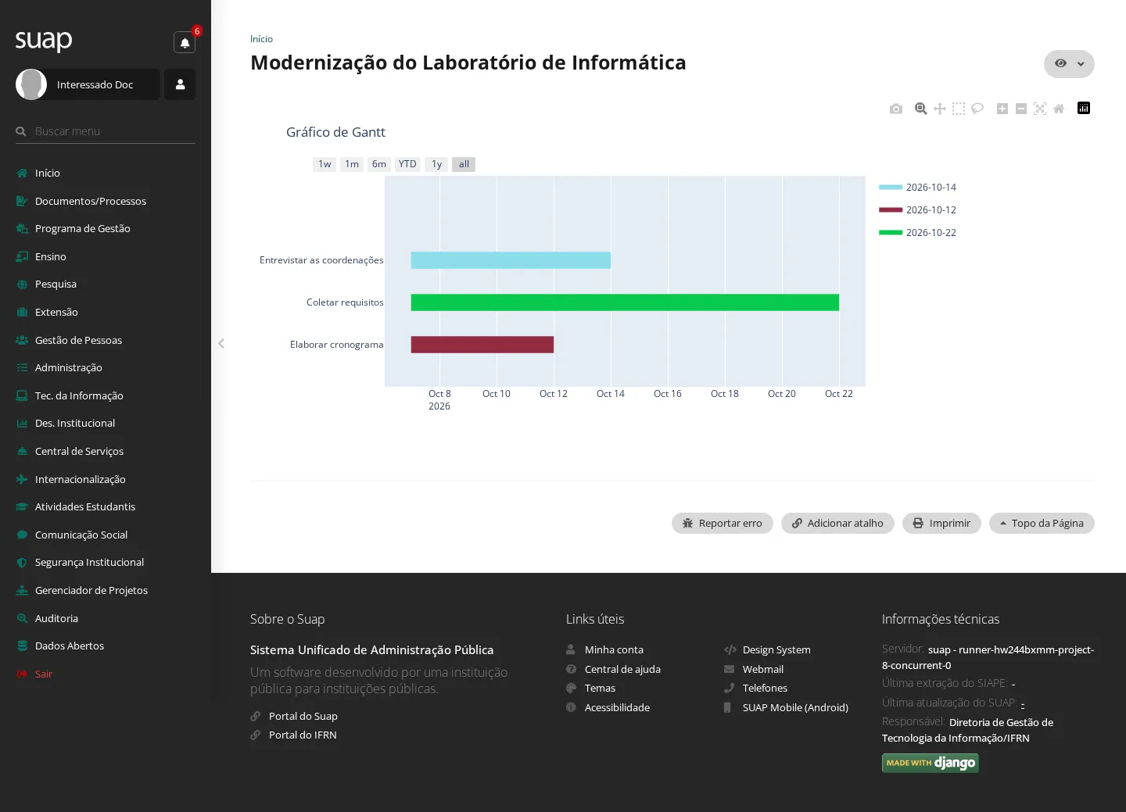Open the Central de ajuda footer link
The width and height of the screenshot is (1126, 812).
[x=622, y=669]
